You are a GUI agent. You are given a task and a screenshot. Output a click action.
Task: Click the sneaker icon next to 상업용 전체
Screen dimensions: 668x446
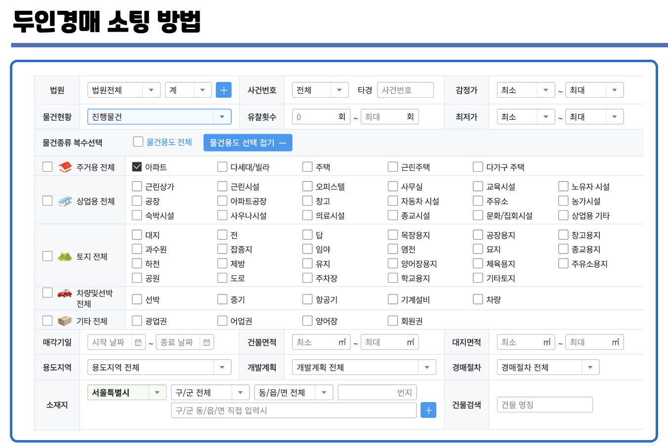click(66, 201)
